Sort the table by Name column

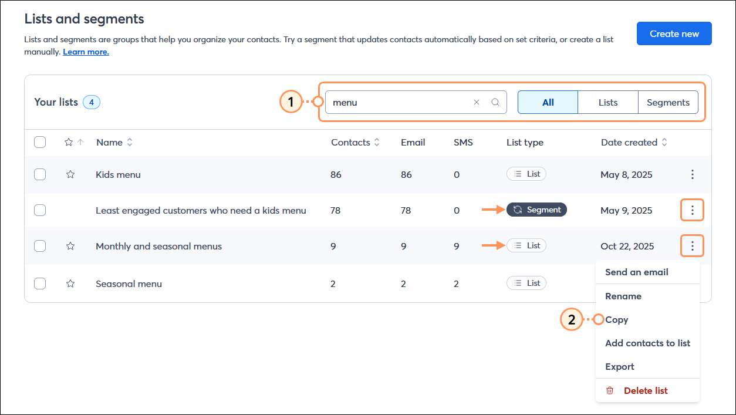pos(114,142)
